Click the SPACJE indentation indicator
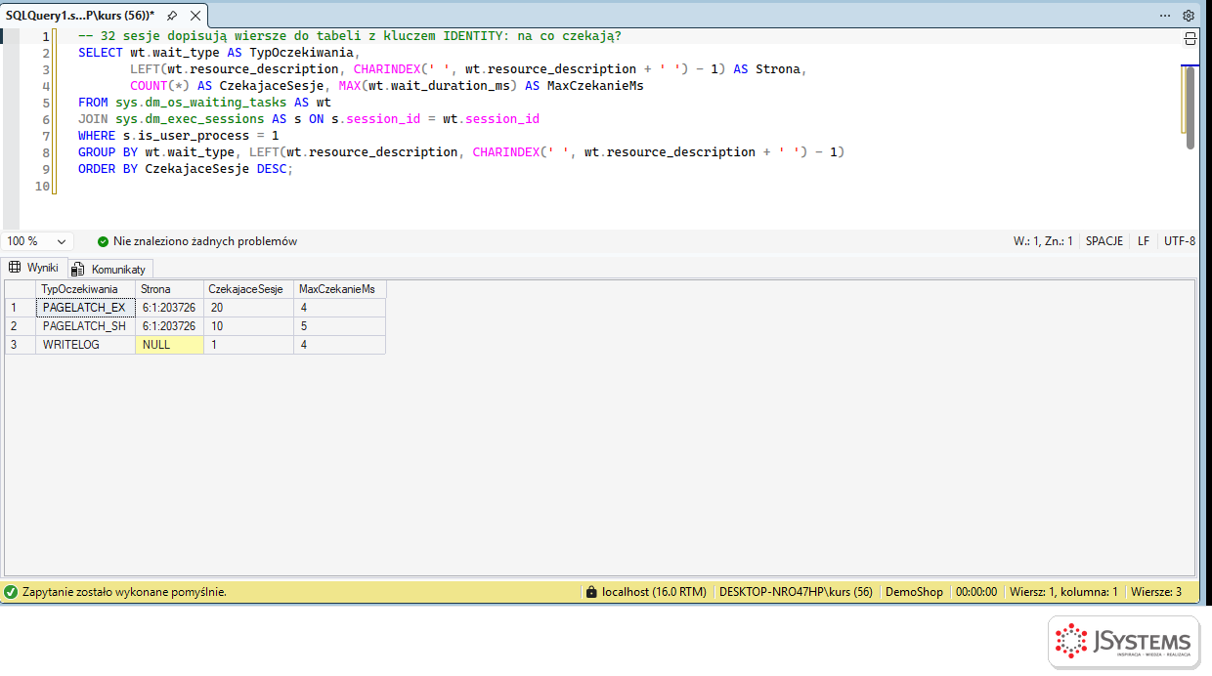Viewport: 1212px width, 676px height. click(x=1104, y=241)
